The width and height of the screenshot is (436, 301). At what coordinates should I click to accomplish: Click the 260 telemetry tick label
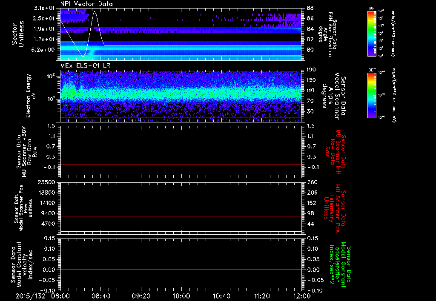311,182
